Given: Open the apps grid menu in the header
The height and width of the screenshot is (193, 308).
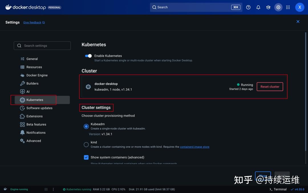Looking at the screenshot, I should point(288,7).
